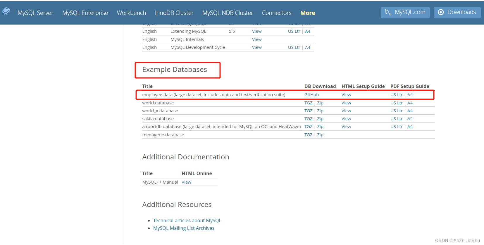The width and height of the screenshot is (484, 245).
Task: View HTML setup guide for employee data
Action: 346,95
